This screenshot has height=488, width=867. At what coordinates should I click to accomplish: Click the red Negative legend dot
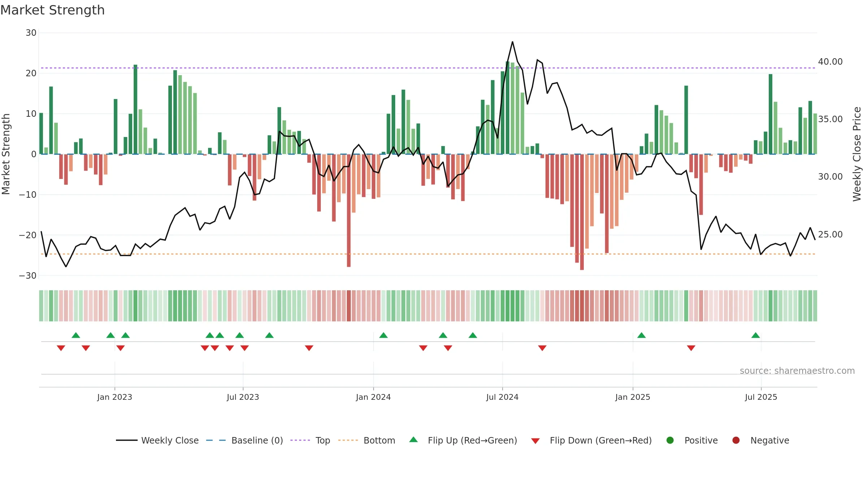click(x=736, y=440)
